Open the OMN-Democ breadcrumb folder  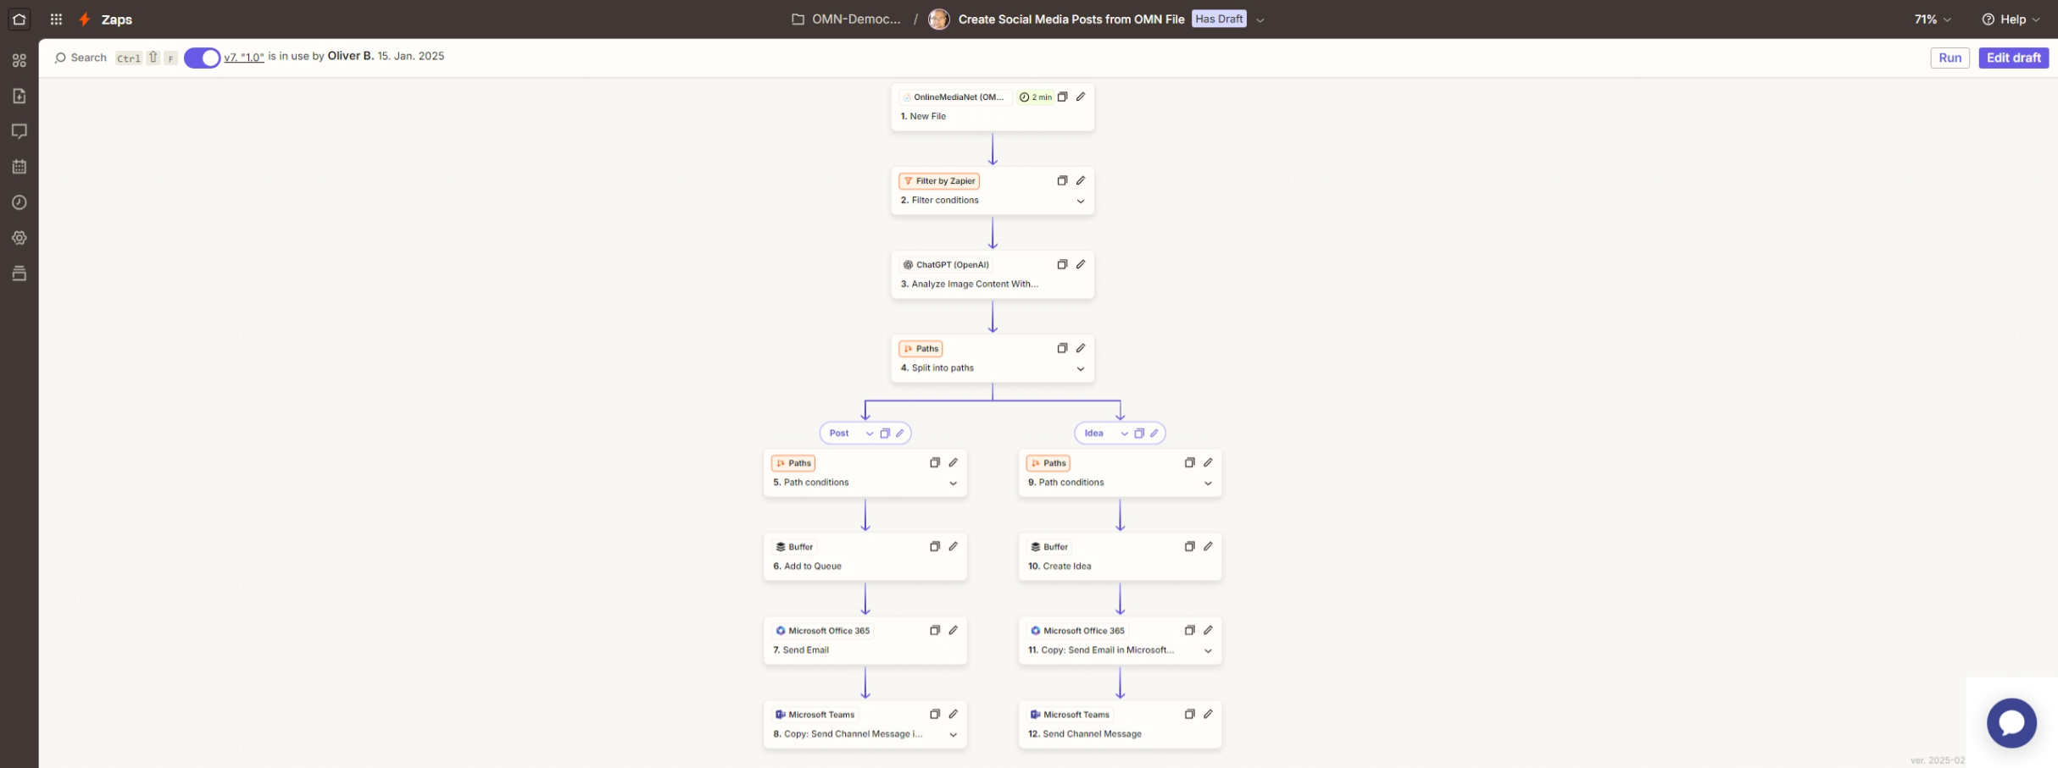(848, 19)
